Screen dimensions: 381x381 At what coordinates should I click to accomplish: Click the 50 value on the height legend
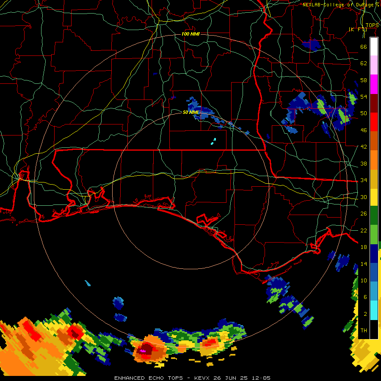[x=364, y=113]
